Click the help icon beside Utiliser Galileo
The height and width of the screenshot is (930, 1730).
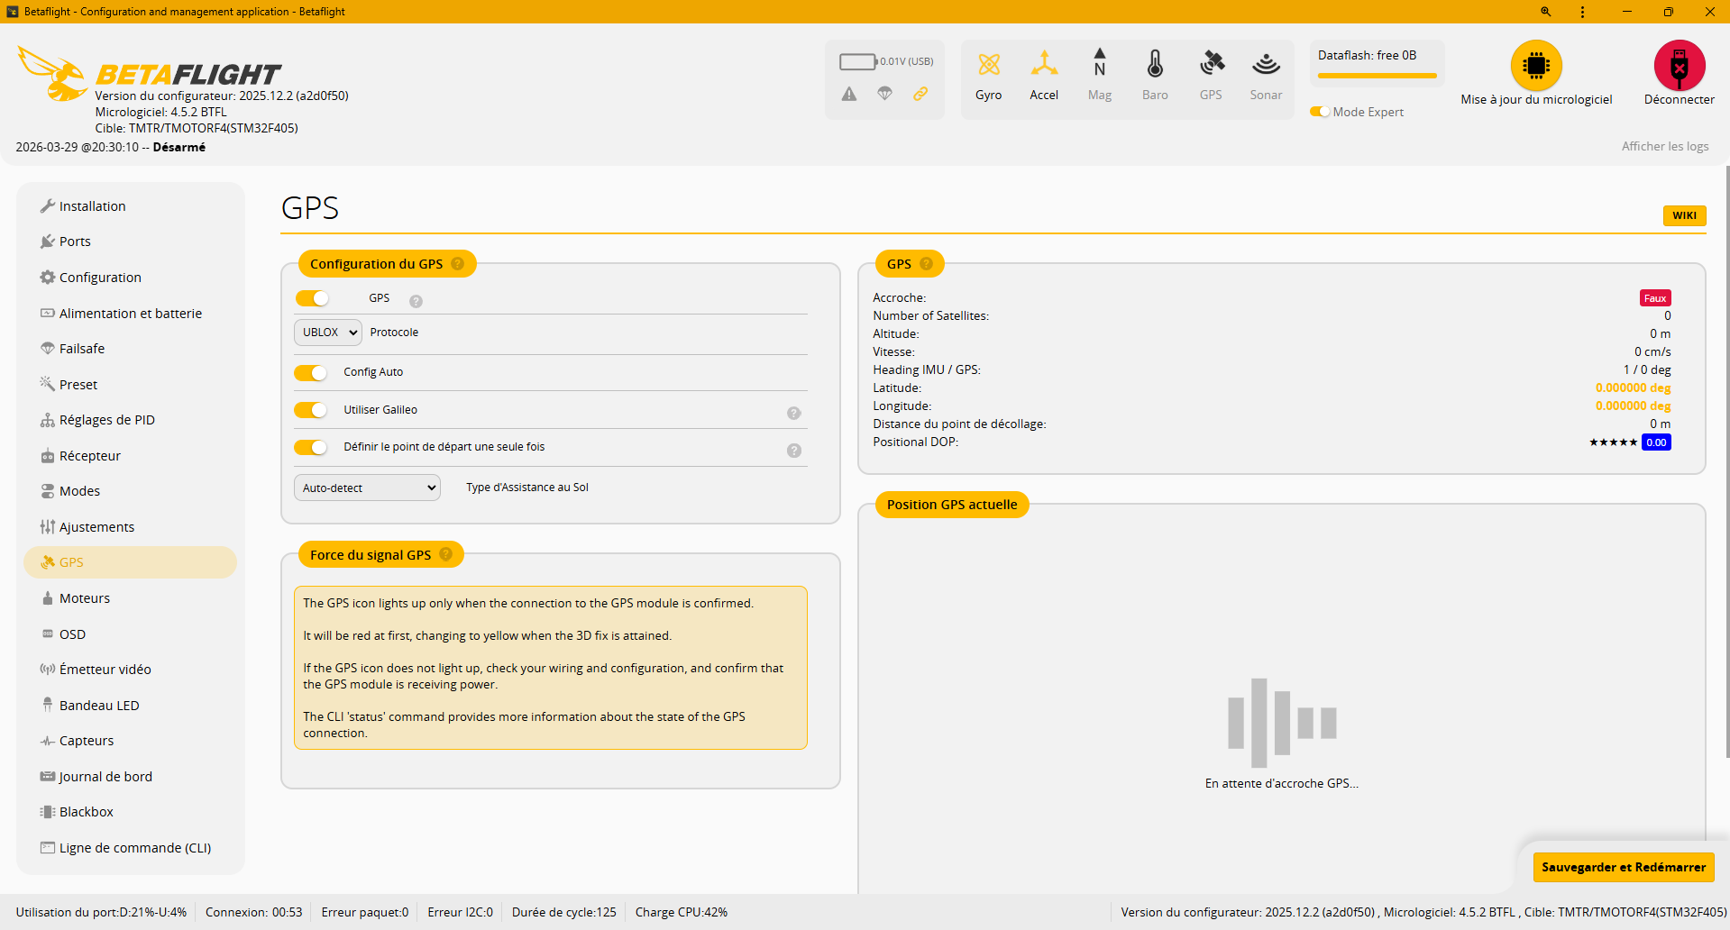(793, 413)
